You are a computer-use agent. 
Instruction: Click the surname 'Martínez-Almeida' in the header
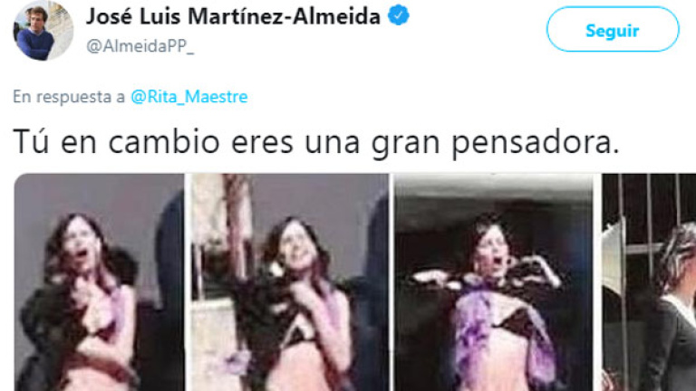284,16
